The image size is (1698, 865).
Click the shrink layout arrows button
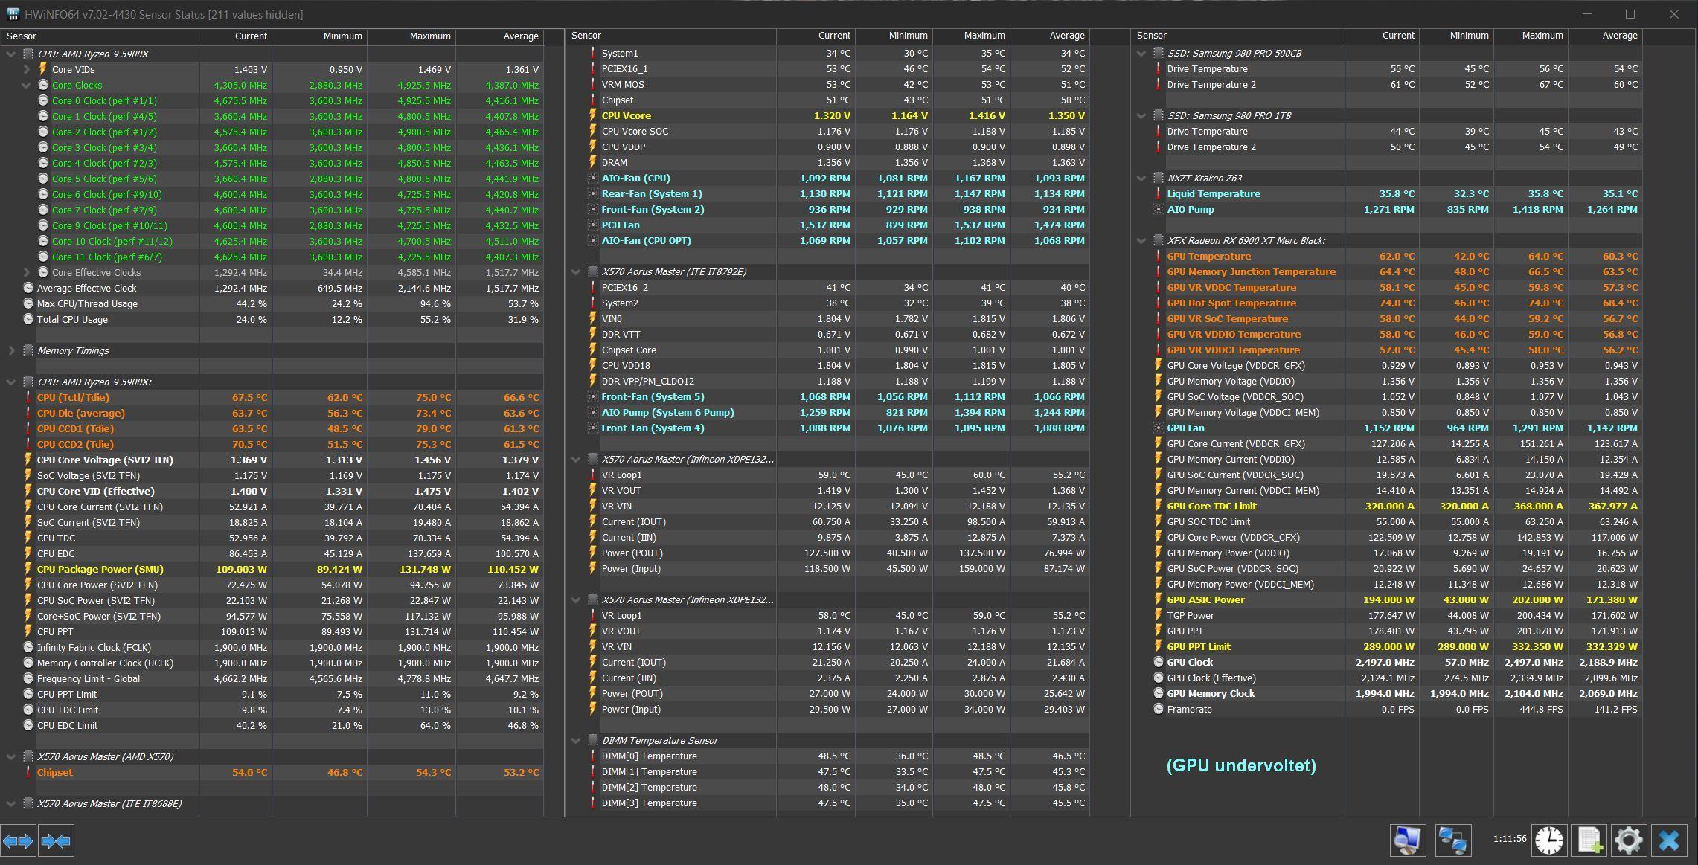56,841
